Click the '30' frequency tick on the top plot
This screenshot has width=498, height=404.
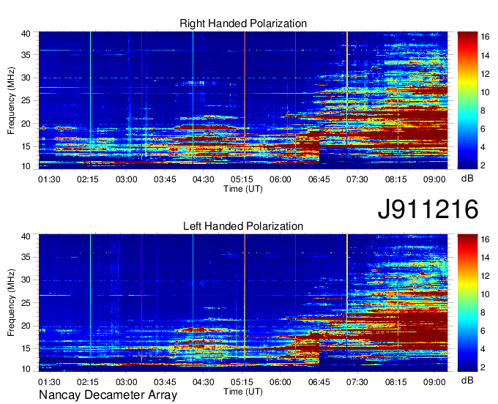point(26,78)
